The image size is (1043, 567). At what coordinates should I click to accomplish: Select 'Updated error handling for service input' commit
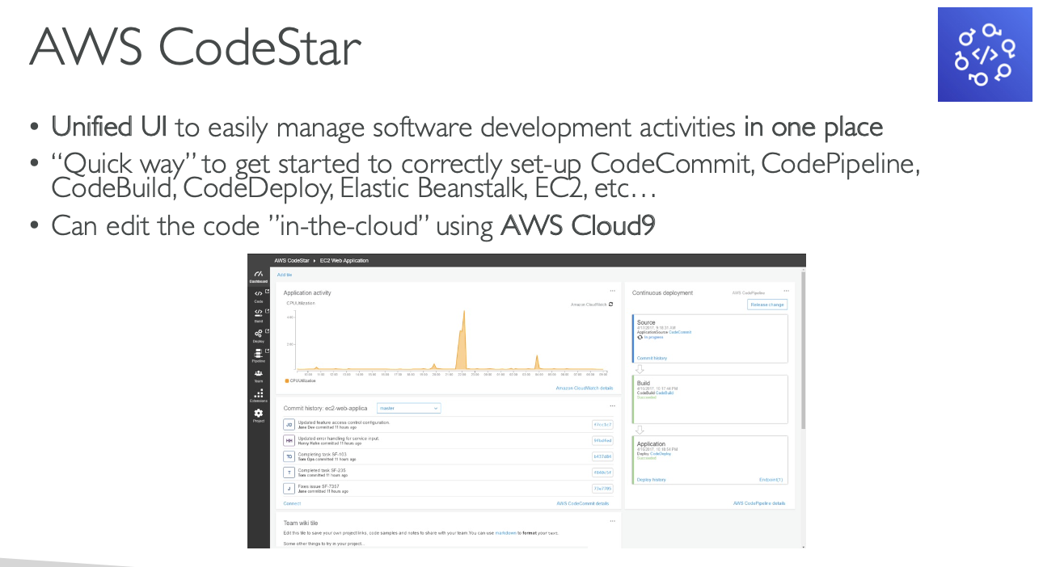coord(338,438)
